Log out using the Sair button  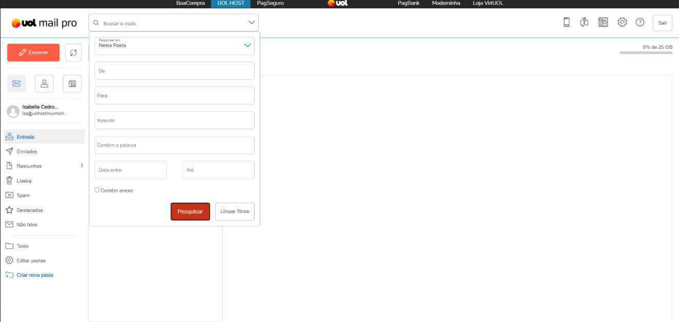(663, 23)
